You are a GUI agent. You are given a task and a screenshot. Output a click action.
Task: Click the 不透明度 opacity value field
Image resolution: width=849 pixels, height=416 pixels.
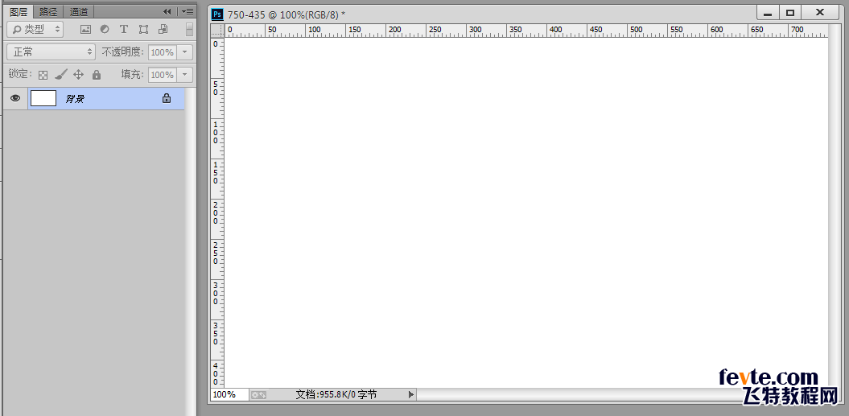(x=162, y=52)
